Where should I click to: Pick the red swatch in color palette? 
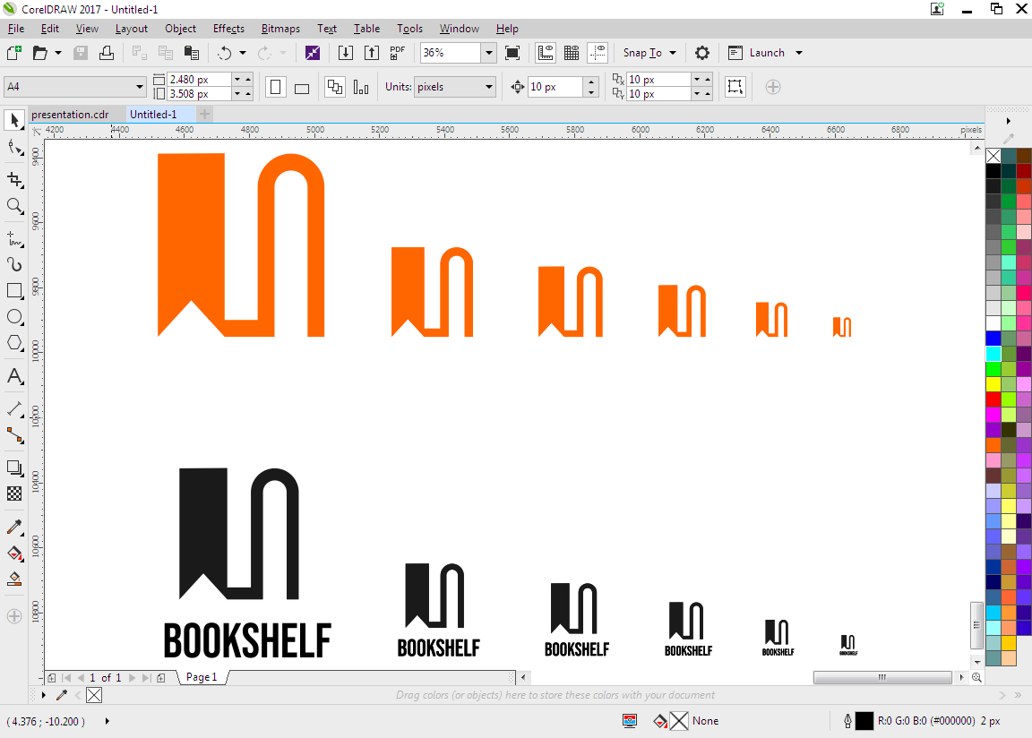(993, 399)
